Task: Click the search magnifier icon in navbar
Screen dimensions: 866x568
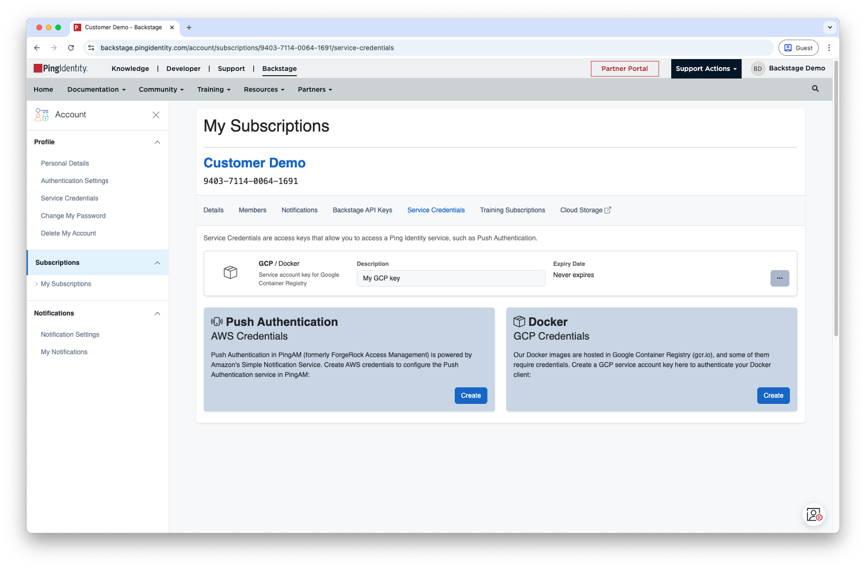Action: pos(815,89)
